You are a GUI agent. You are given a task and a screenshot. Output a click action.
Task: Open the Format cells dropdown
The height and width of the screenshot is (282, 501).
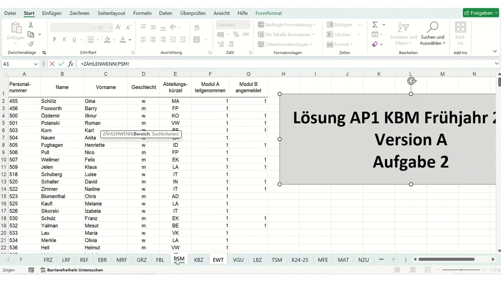[340, 44]
